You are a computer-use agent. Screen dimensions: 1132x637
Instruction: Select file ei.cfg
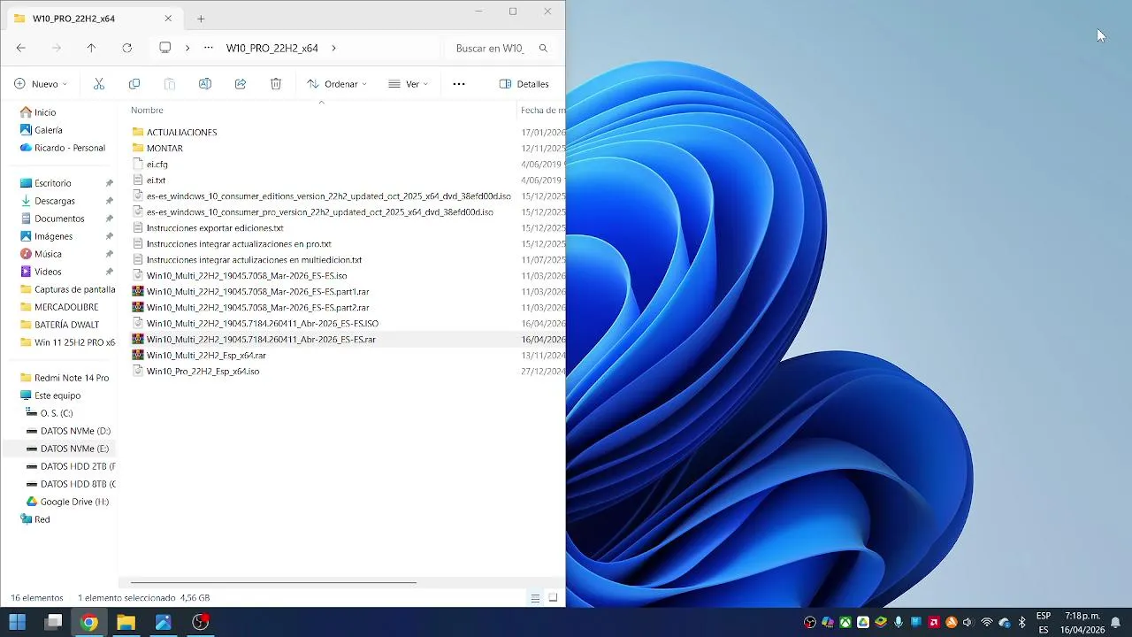tap(157, 164)
